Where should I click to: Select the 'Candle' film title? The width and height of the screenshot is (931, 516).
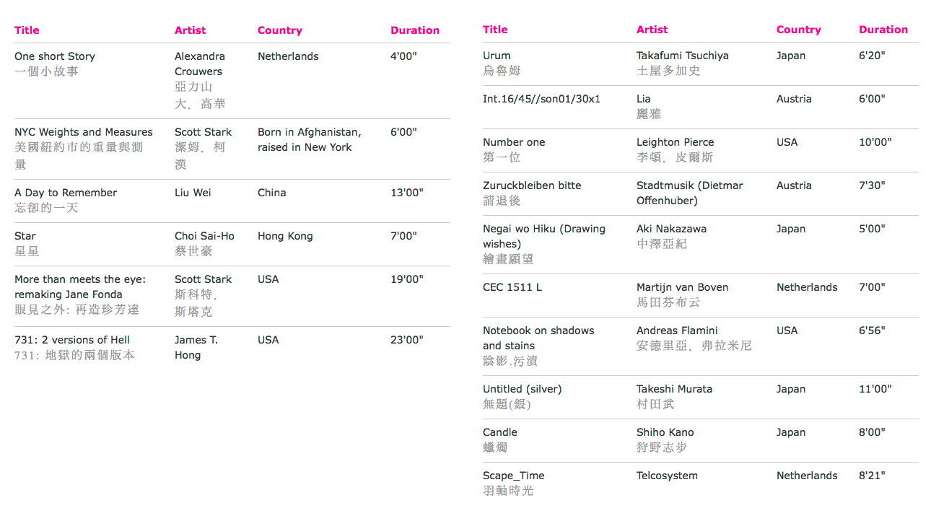tap(500, 432)
